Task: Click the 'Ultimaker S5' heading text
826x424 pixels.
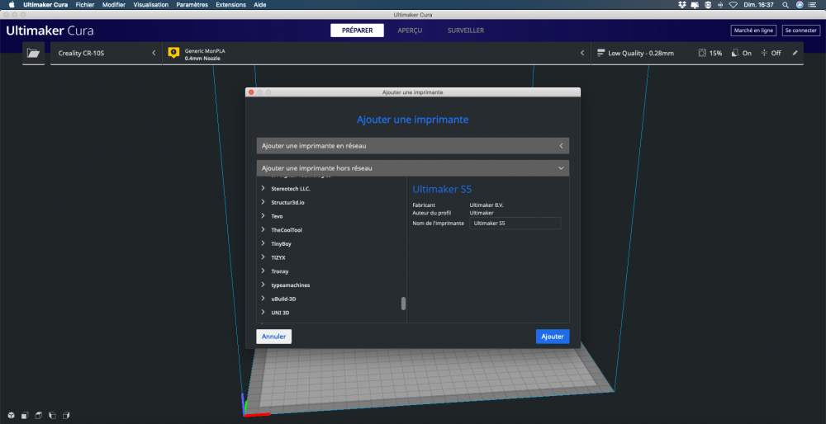Action: click(442, 190)
